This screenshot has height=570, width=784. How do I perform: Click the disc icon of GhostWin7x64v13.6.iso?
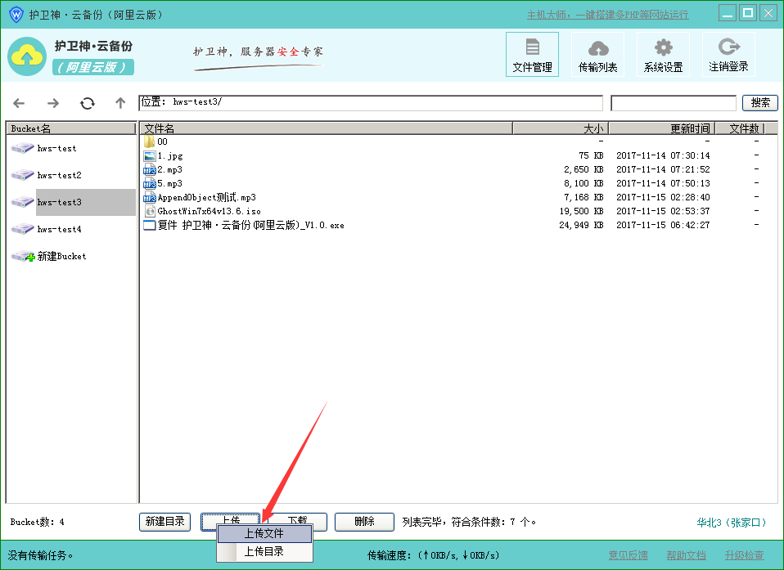pyautogui.click(x=150, y=211)
